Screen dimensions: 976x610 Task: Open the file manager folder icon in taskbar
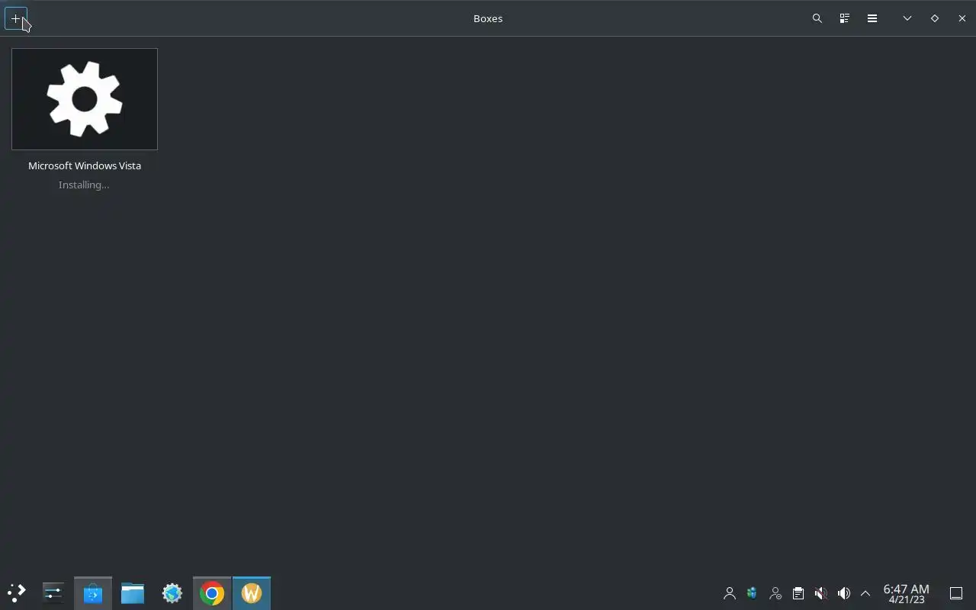pyautogui.click(x=133, y=593)
